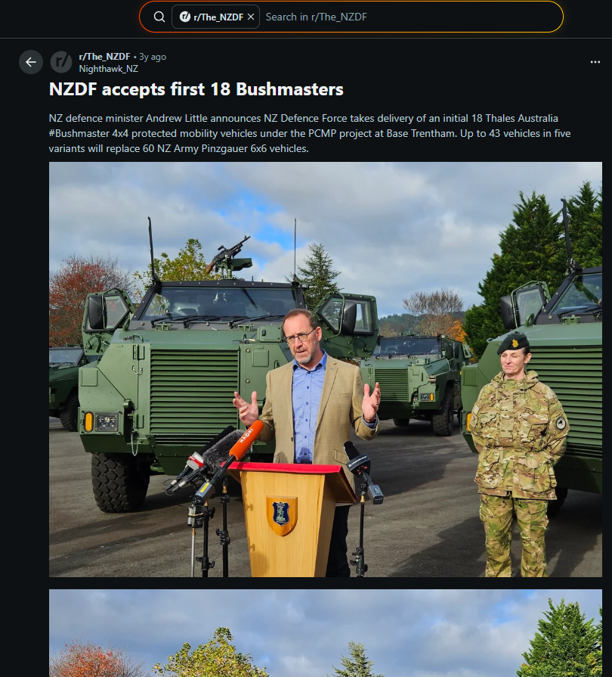612x677 pixels.
Task: Visit the Nighthawk_NZ user profile
Action: [x=108, y=69]
